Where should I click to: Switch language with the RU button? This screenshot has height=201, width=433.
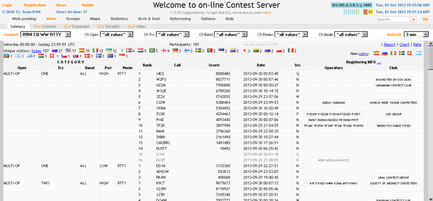click(x=425, y=19)
